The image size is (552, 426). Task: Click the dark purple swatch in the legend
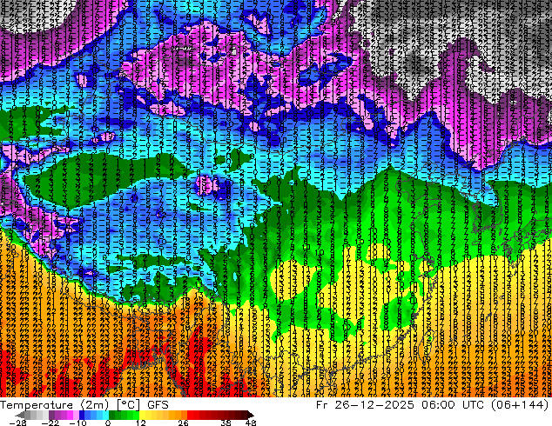[51, 415]
